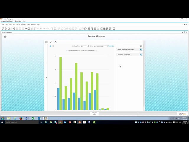
Task: Open the Strategy Type dropdown
Action: click(84, 46)
